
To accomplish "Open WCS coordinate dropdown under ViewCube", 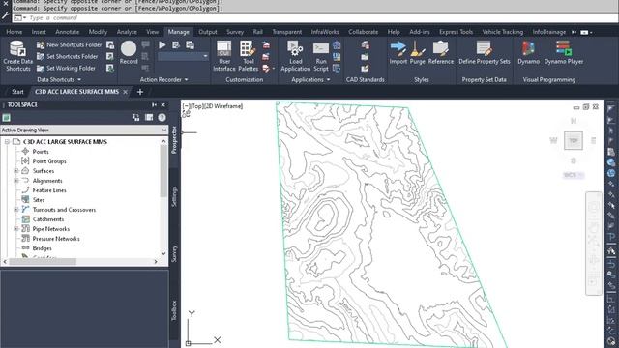I will pos(574,175).
